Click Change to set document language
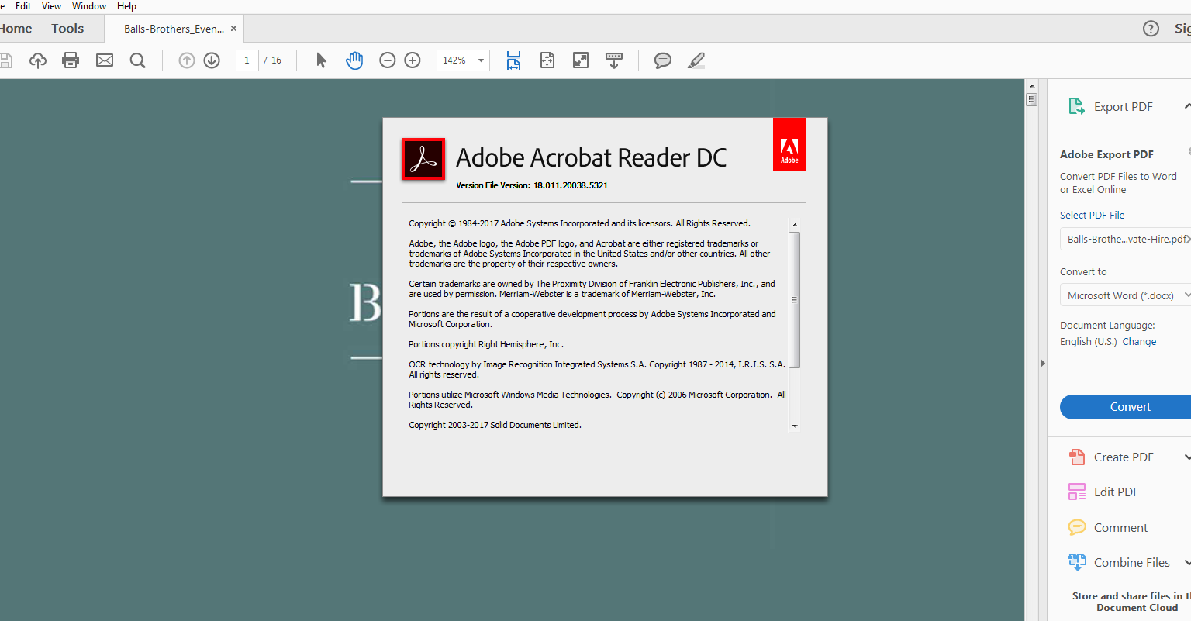Image resolution: width=1191 pixels, height=621 pixels. [x=1139, y=341]
